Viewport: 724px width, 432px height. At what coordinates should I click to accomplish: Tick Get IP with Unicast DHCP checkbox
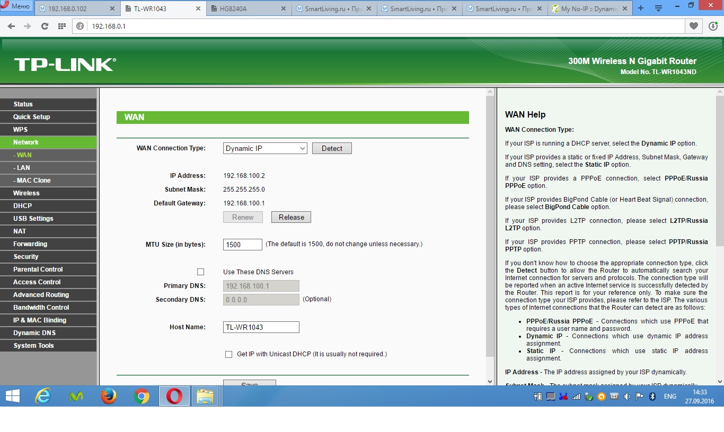click(x=228, y=354)
